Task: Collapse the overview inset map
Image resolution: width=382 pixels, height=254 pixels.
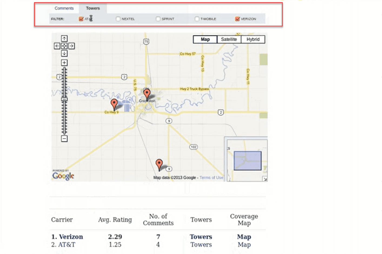Action: click(265, 178)
